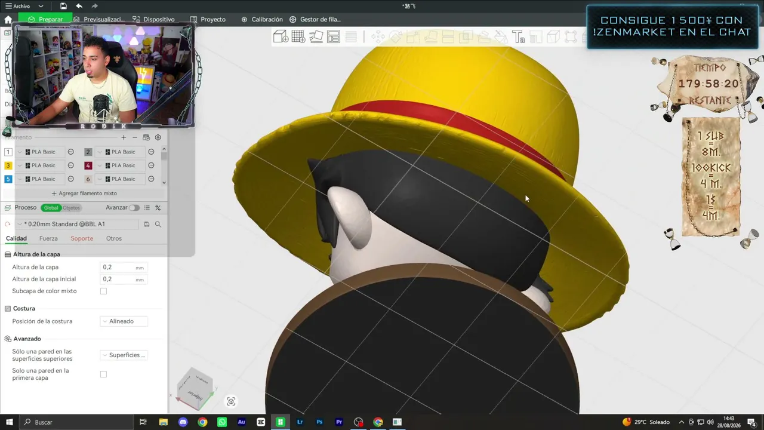Select the Otros settings tab
The height and width of the screenshot is (430, 764).
click(x=114, y=238)
